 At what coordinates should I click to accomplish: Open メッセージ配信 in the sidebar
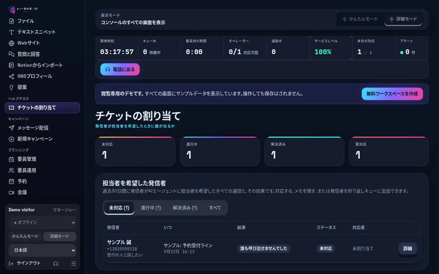pyautogui.click(x=43, y=128)
